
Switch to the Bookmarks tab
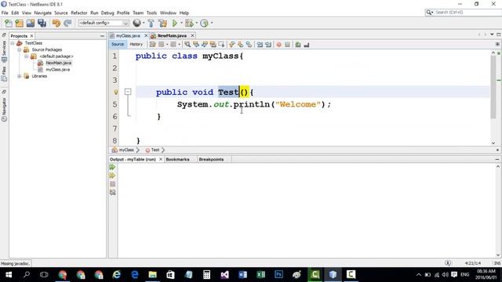click(178, 159)
